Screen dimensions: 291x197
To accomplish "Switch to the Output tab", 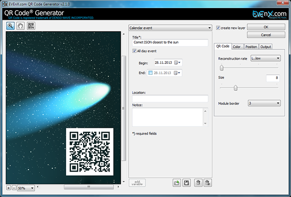I will pyautogui.click(x=266, y=47).
